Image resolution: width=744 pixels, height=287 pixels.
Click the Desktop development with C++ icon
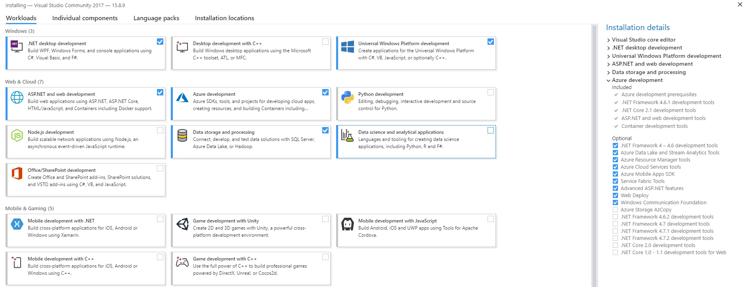coord(182,47)
